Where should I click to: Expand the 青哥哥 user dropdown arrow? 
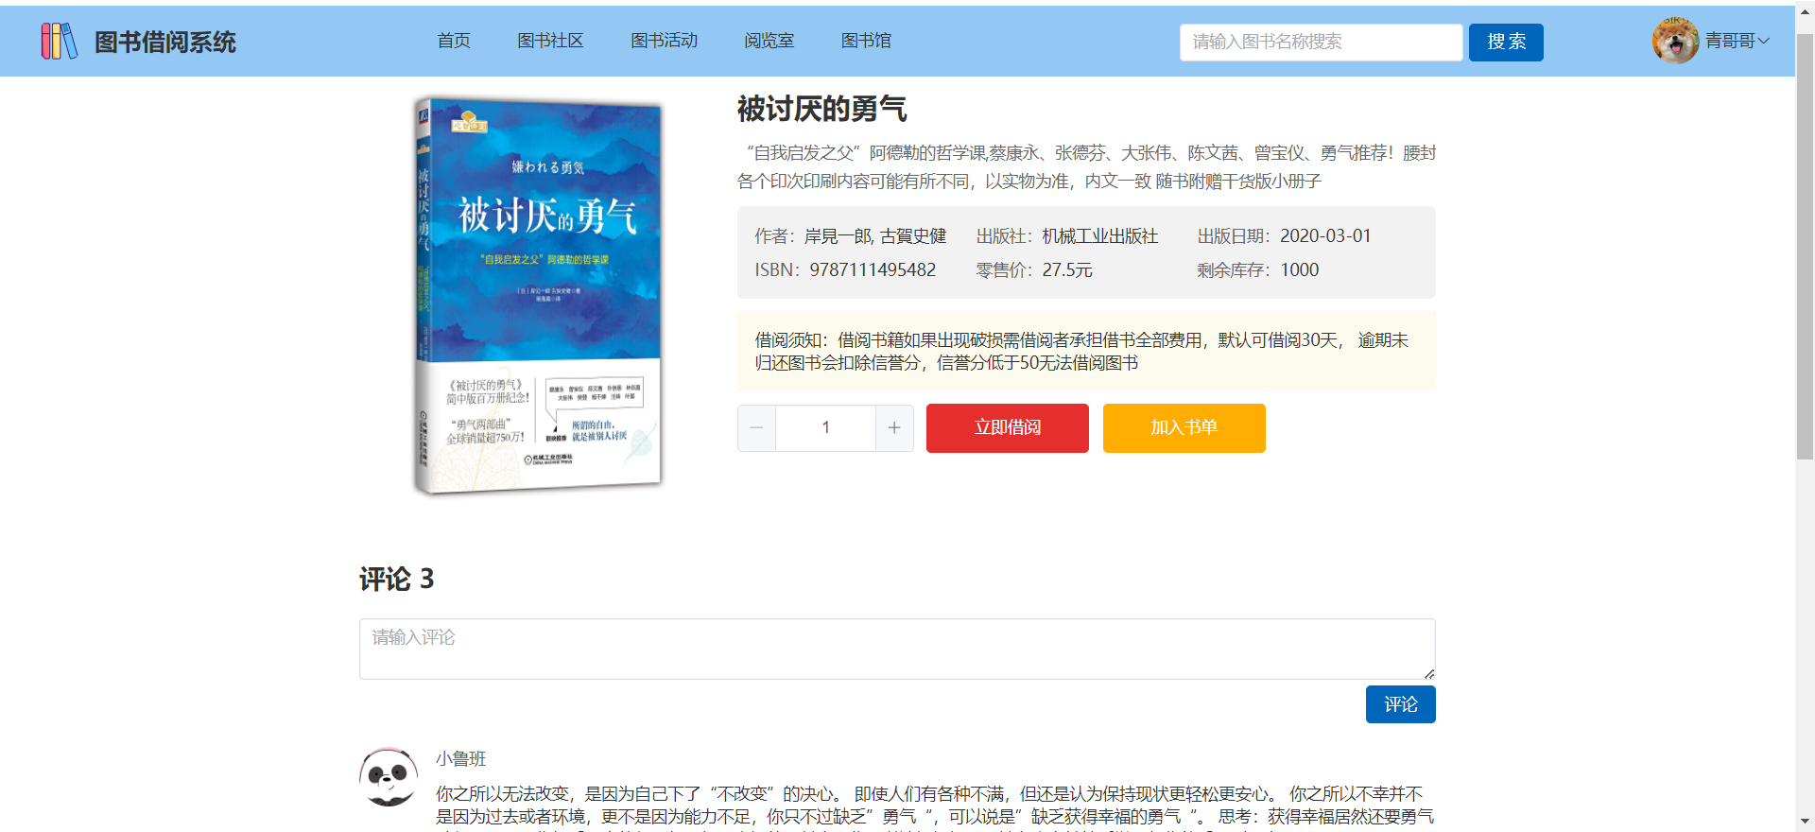tap(1763, 41)
